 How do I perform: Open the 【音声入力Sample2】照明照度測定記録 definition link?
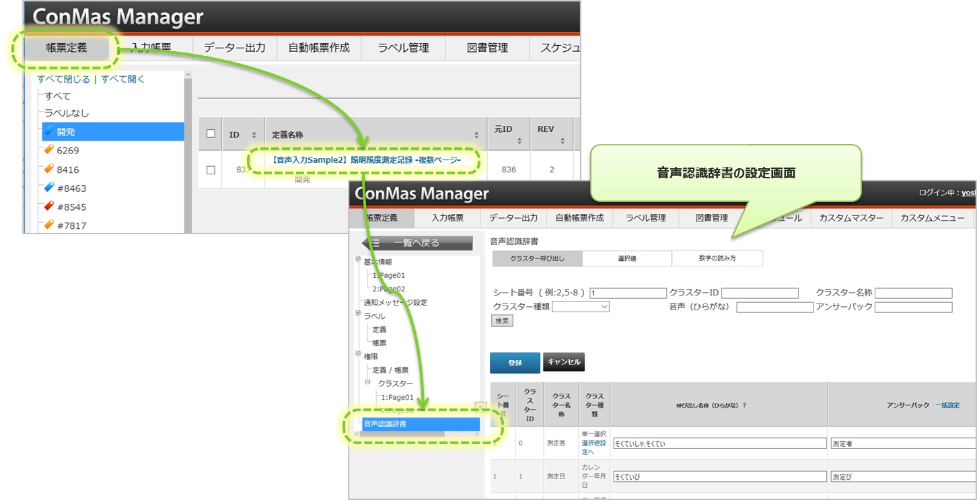367,160
